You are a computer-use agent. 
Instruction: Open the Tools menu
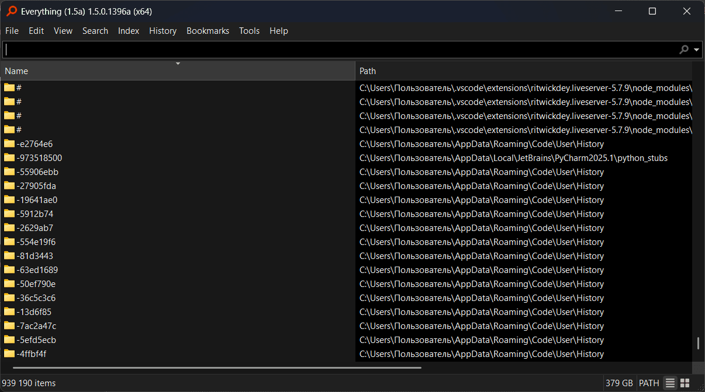pyautogui.click(x=249, y=31)
